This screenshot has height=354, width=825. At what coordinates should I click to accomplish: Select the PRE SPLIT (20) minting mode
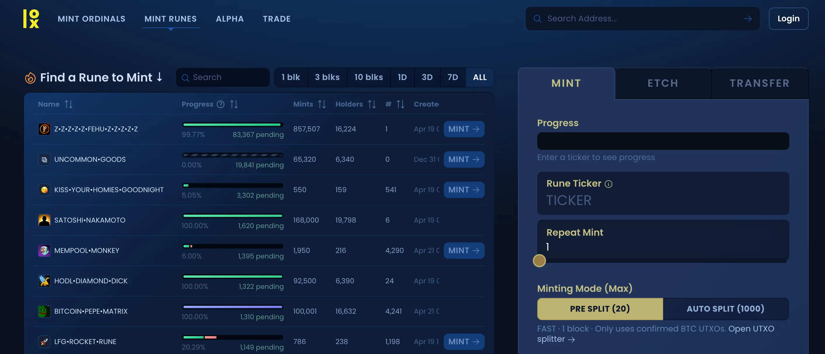pos(599,308)
